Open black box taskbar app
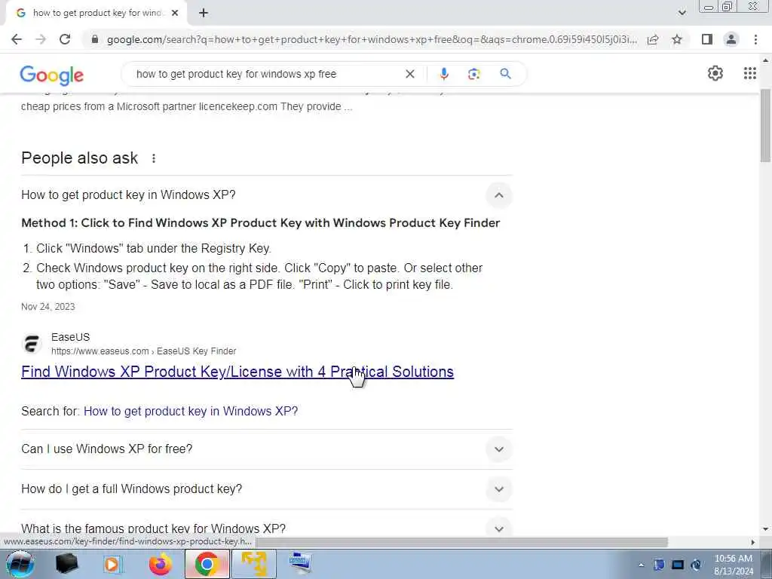 click(67, 564)
